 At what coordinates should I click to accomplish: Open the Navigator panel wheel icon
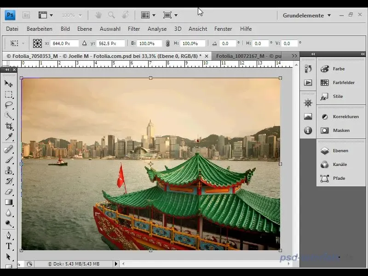(x=308, y=103)
